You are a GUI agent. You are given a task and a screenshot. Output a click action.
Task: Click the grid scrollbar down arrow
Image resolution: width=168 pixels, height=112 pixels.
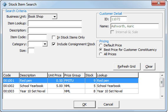162,96
